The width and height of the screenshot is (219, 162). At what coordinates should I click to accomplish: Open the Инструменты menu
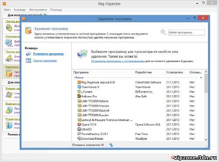(x=38, y=10)
